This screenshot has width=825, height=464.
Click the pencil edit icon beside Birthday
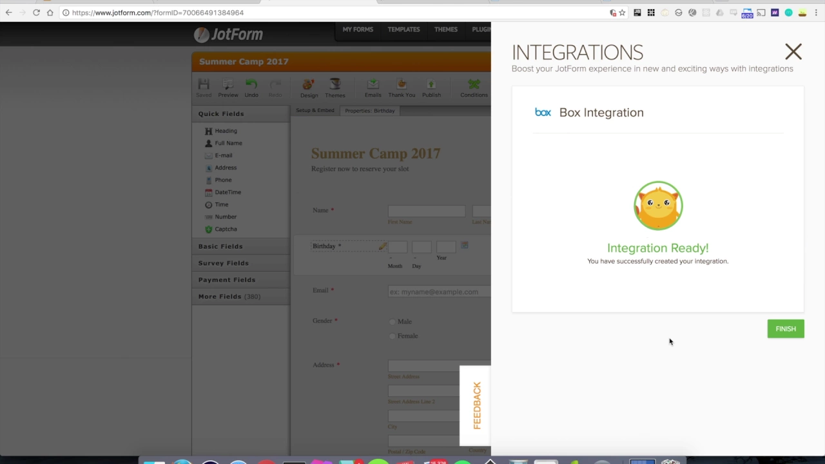382,246
